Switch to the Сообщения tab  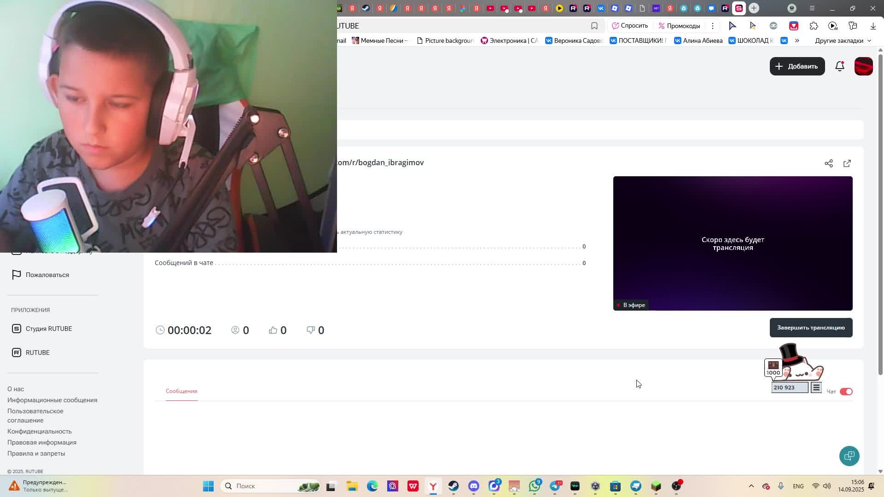tap(181, 391)
